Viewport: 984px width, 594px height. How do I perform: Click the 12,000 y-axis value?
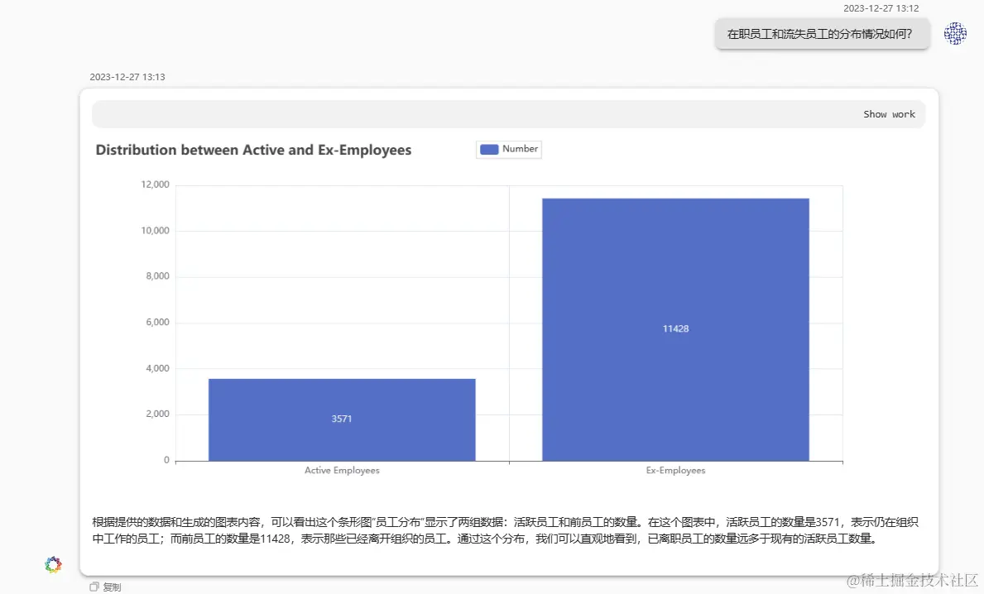tap(155, 184)
